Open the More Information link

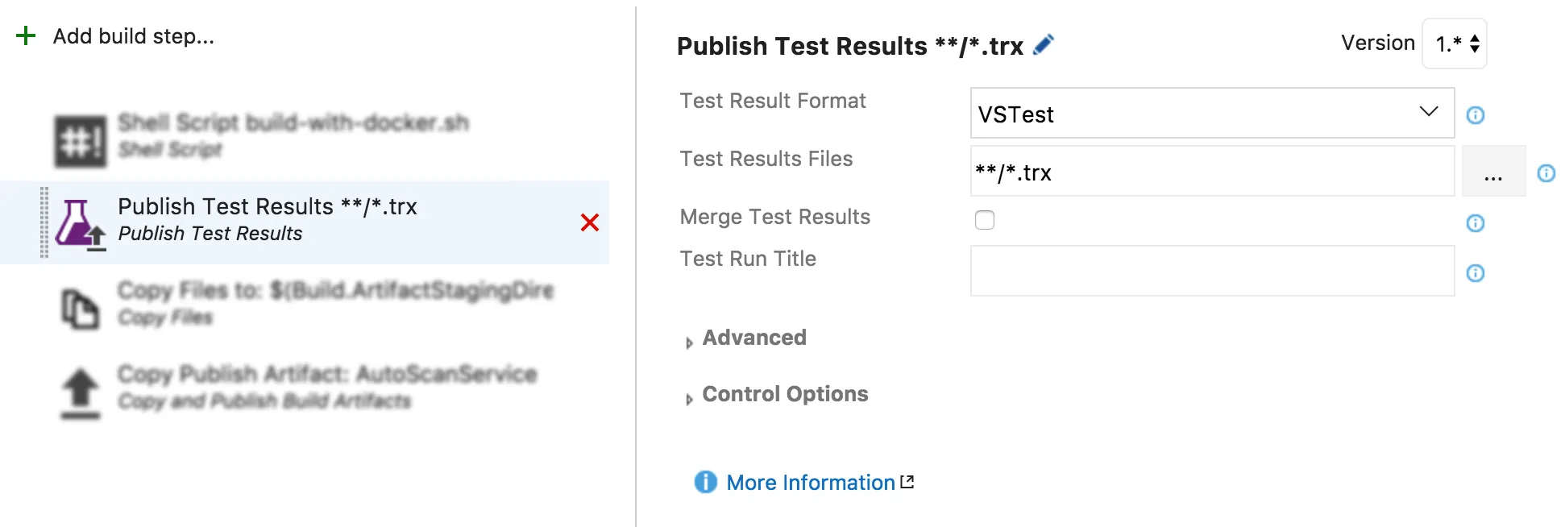click(x=811, y=482)
